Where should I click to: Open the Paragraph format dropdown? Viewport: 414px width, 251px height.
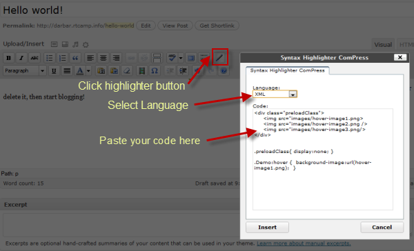tap(25, 71)
